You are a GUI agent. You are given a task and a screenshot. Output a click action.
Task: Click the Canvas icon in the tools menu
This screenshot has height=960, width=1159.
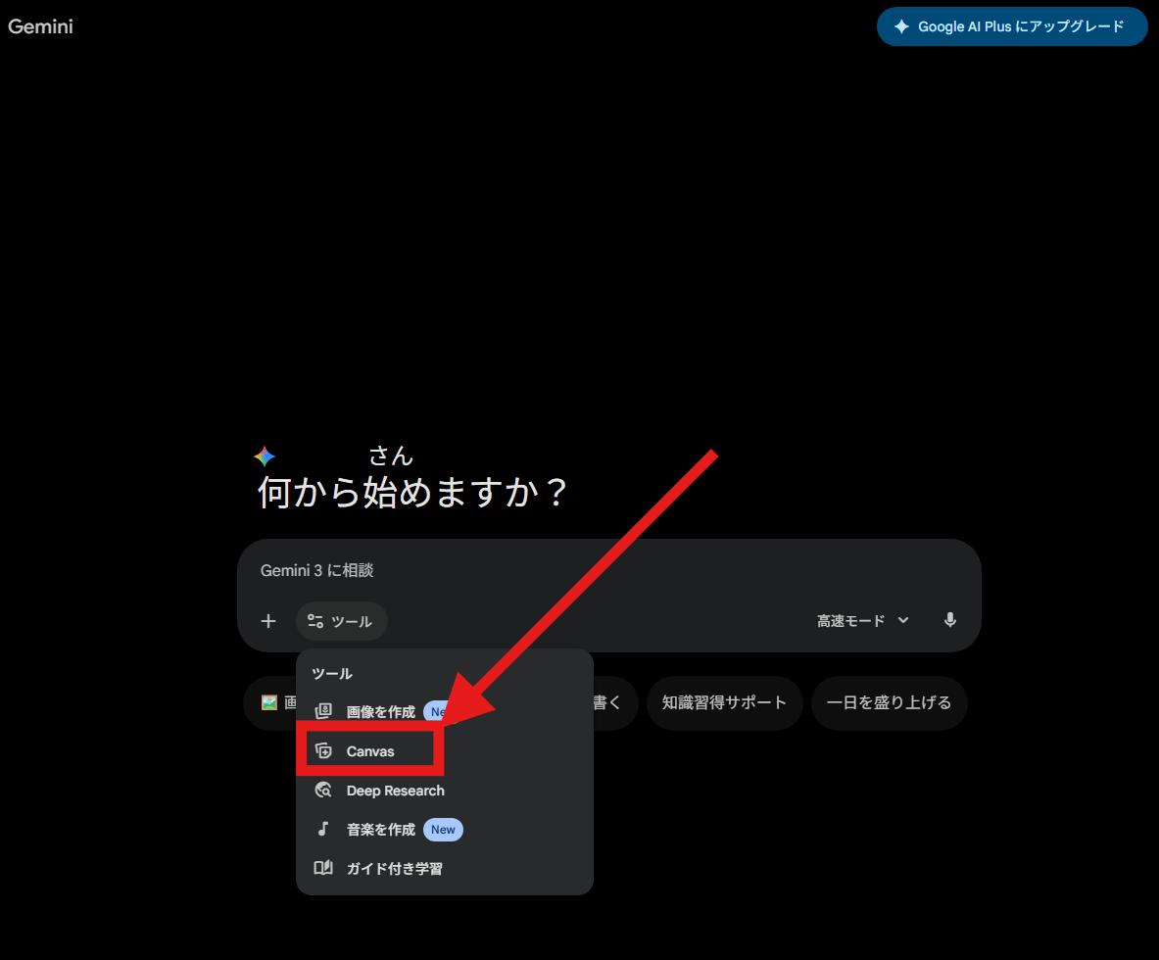point(323,751)
